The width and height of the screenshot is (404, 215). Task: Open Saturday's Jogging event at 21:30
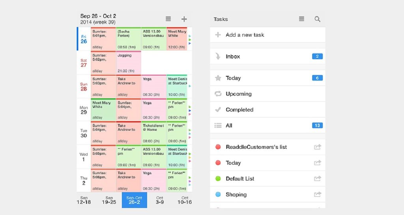(x=129, y=63)
